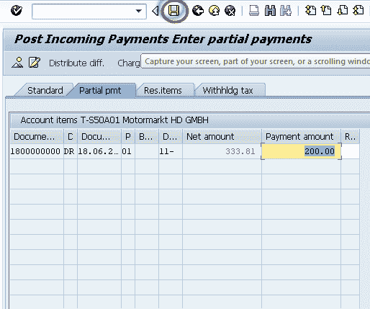Click the yellow Exit arrow icon
This screenshot has width=370, height=309.
[214, 11]
